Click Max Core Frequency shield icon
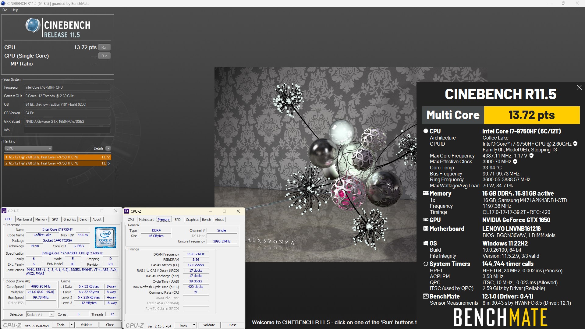Image resolution: width=585 pixels, height=329 pixels. [x=531, y=156]
